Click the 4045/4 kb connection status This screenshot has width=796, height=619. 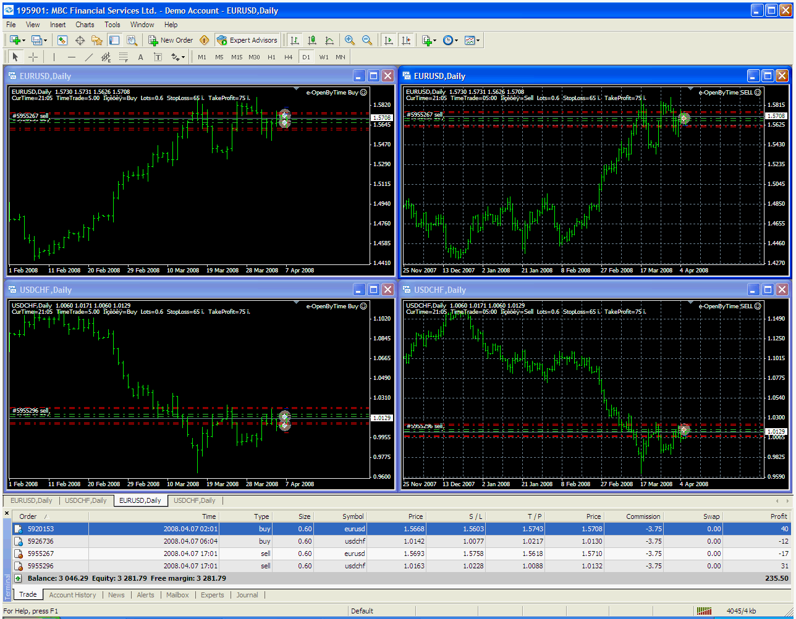[x=741, y=611]
